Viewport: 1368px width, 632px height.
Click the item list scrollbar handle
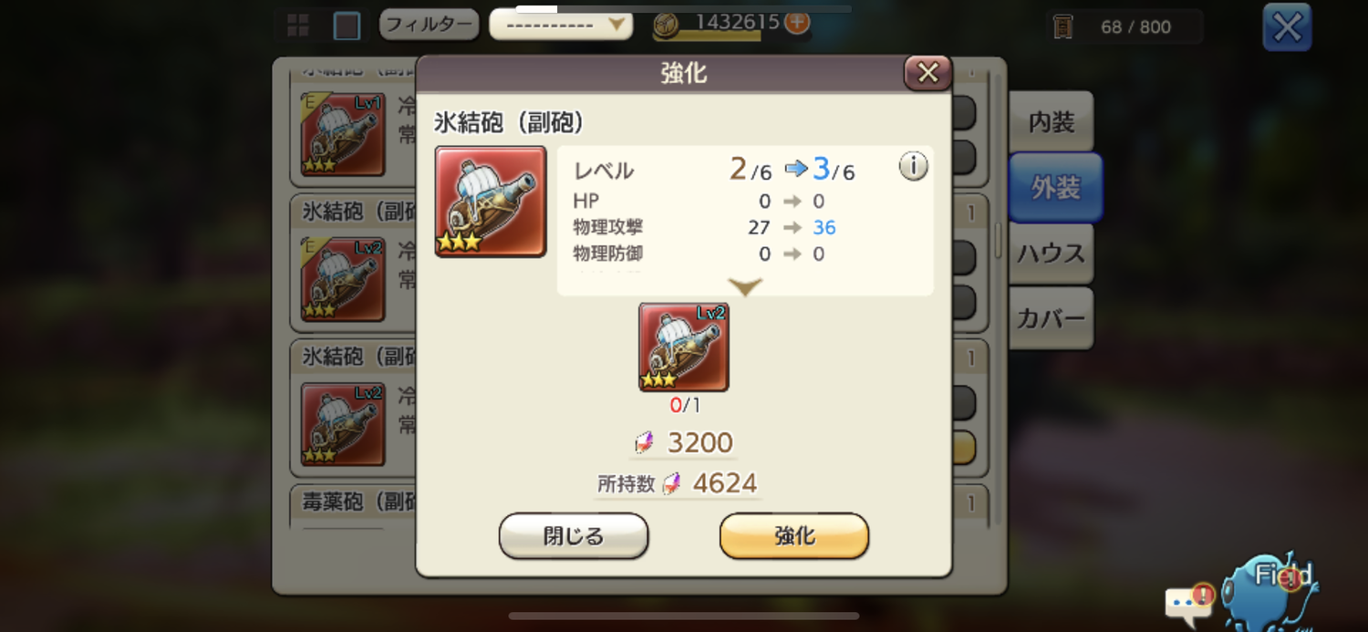998,240
